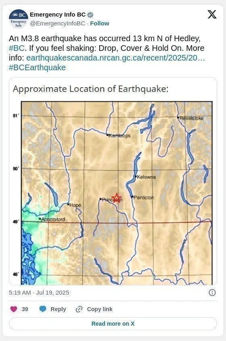Open the earthquake location map image
This screenshot has width=226, height=341.
[x=113, y=181]
